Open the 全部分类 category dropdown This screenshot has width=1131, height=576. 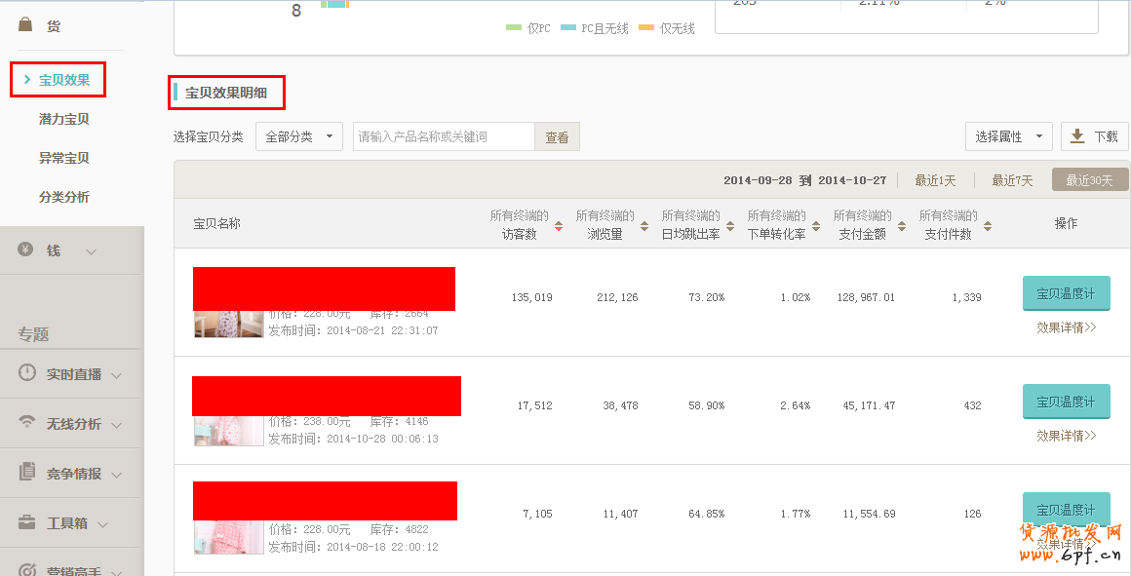tap(298, 136)
